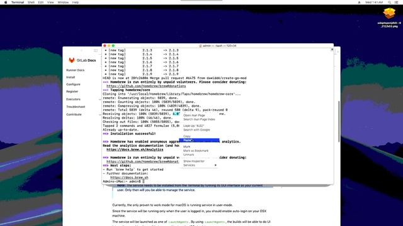Open the github.com Homebrew donations URL near top
The width and height of the screenshot is (403, 226).
[146, 86]
